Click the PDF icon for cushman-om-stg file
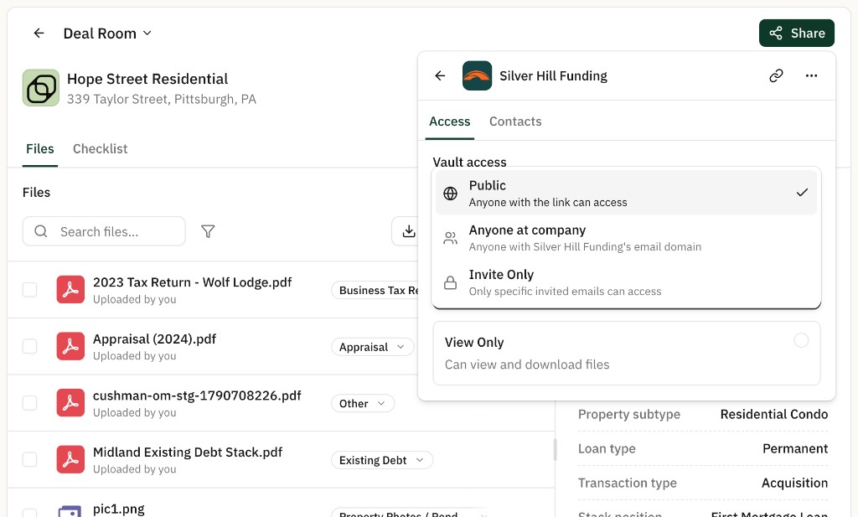858x517 pixels. pyautogui.click(x=70, y=403)
